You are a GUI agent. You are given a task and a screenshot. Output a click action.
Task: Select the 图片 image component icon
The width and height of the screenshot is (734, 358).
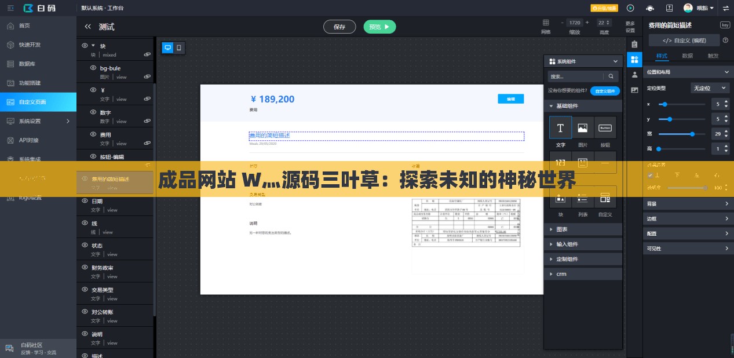pyautogui.click(x=583, y=127)
